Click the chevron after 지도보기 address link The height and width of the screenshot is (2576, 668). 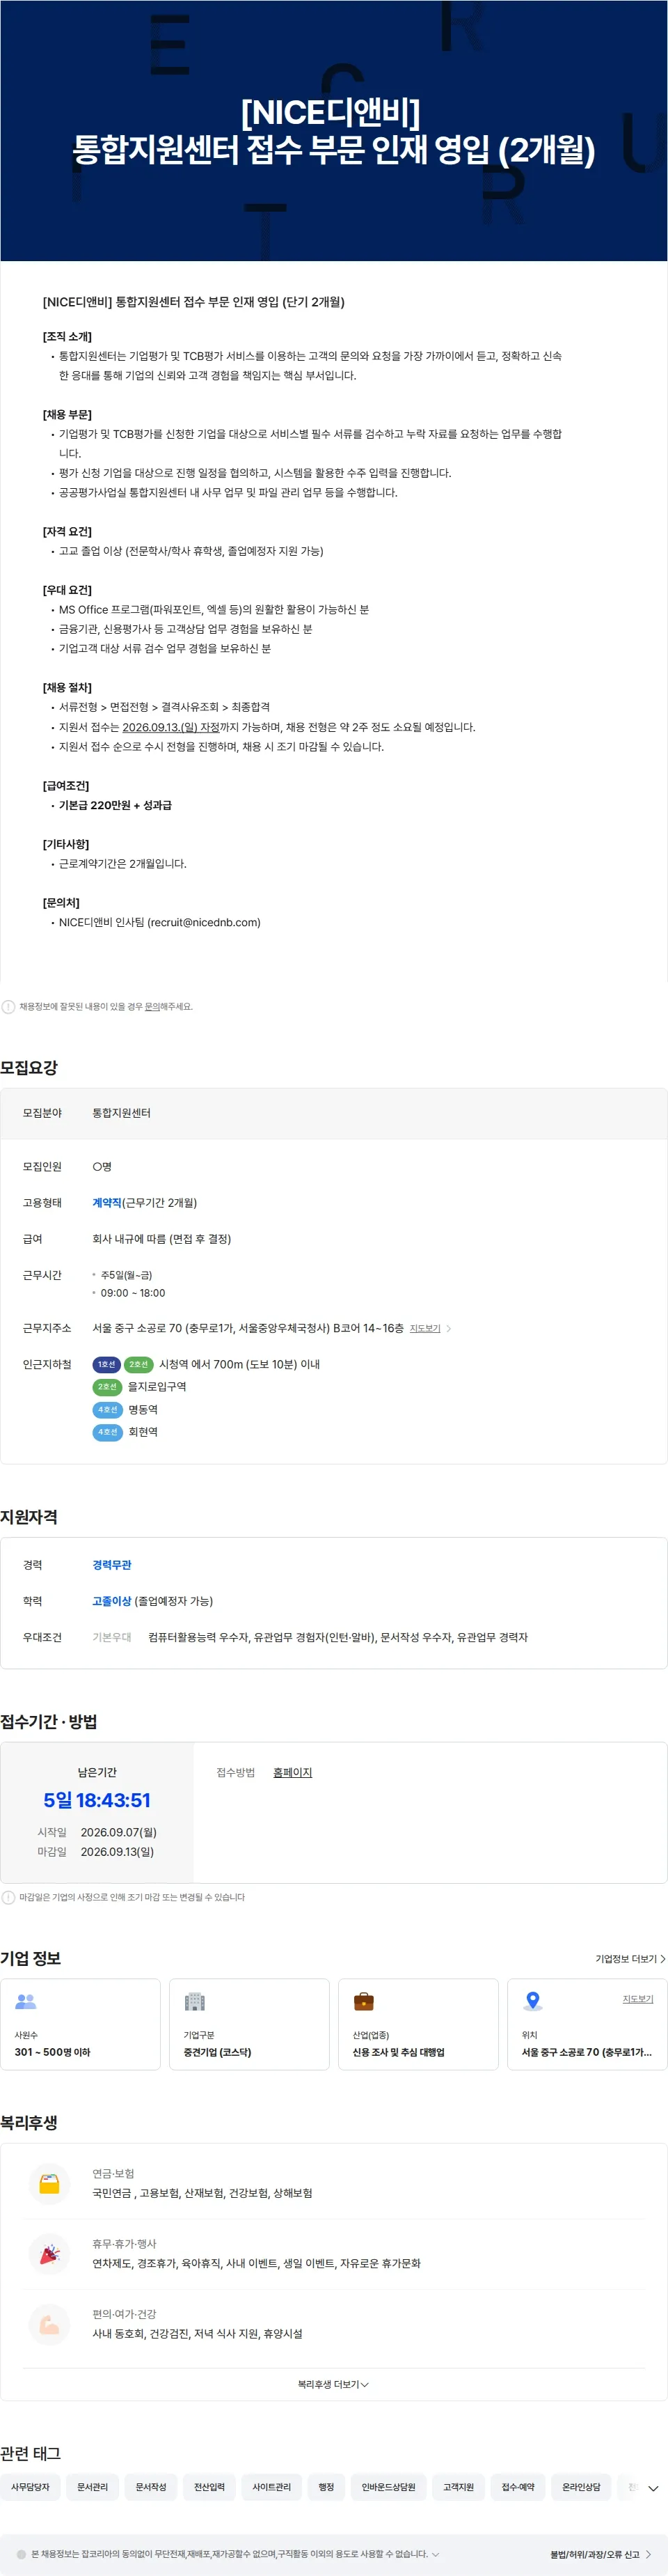448,1328
